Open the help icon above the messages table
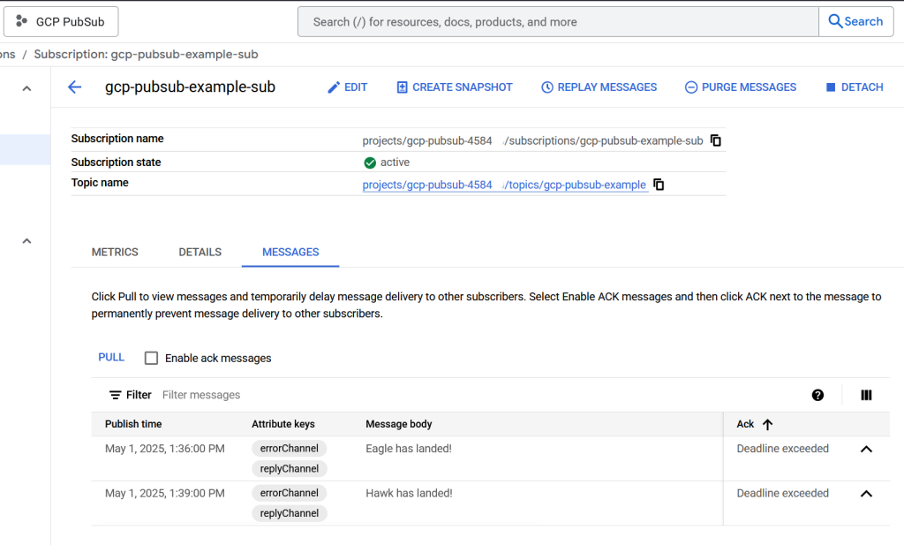Screen dimensions: 904x545 (817, 395)
